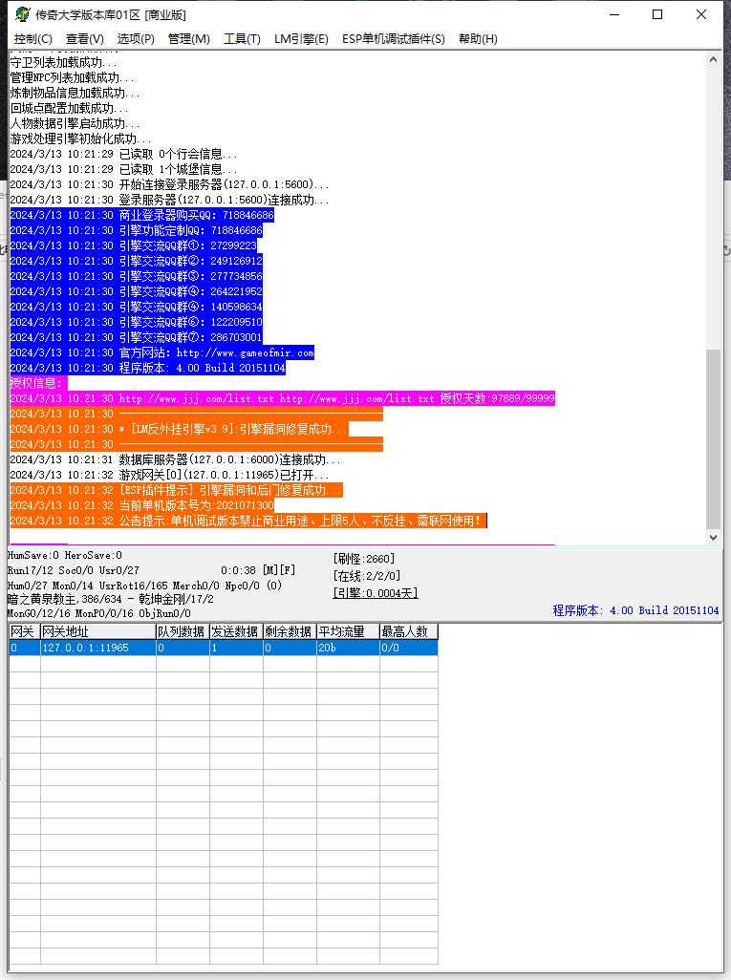This screenshot has height=980, width=731.
Task: Click the 最高人数 column header
Action: click(408, 632)
